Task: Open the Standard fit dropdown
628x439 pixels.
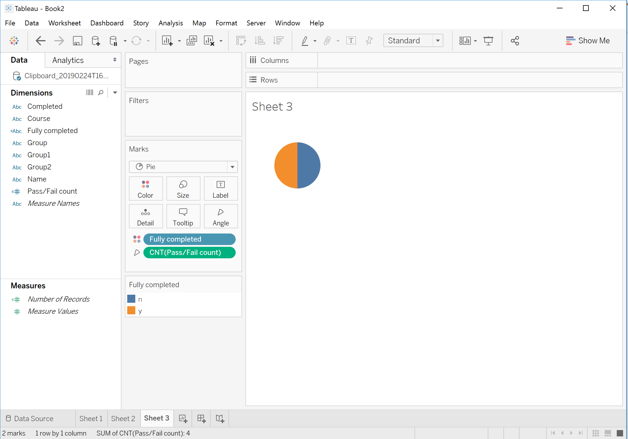Action: [438, 41]
